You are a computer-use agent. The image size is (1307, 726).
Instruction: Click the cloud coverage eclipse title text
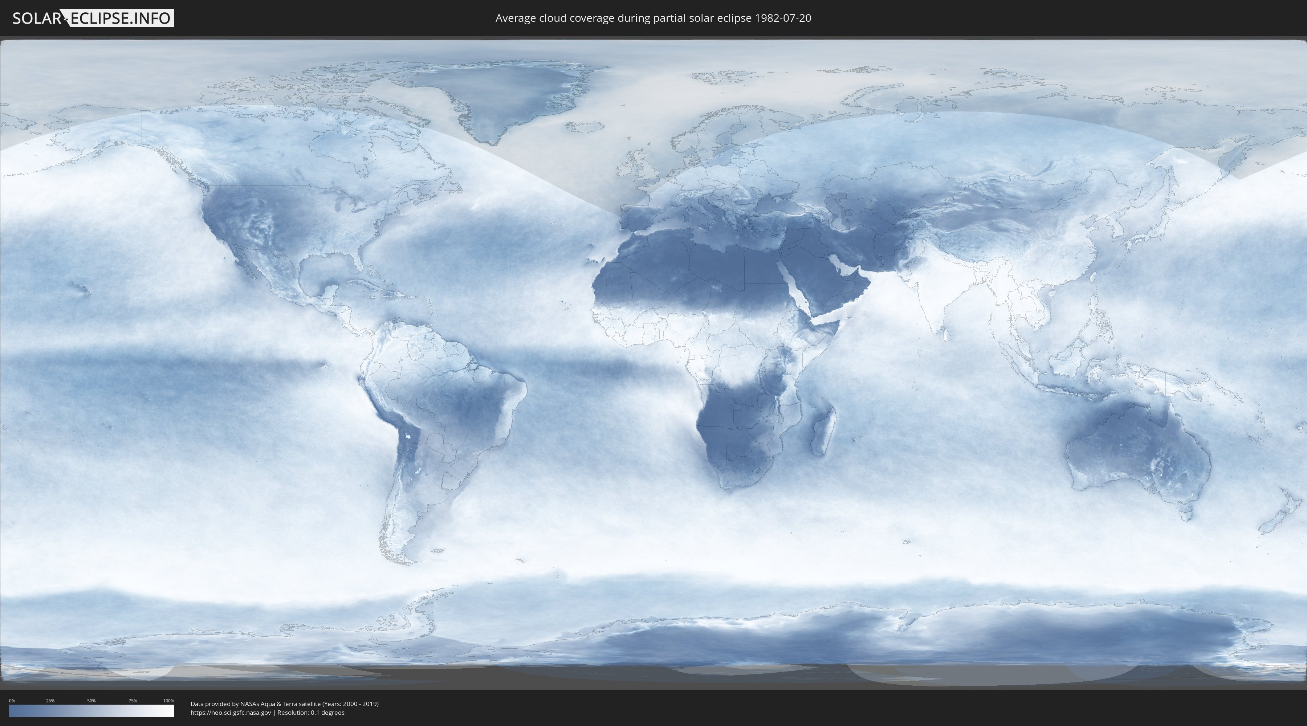653,18
